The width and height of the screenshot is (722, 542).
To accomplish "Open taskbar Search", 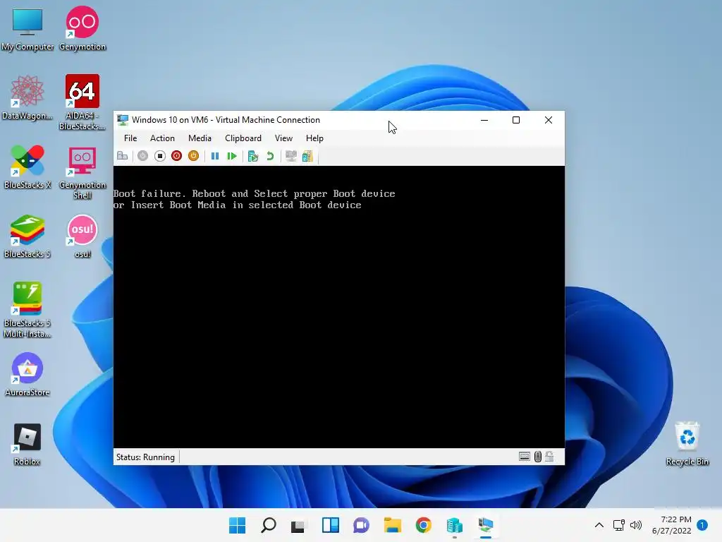I will [269, 525].
